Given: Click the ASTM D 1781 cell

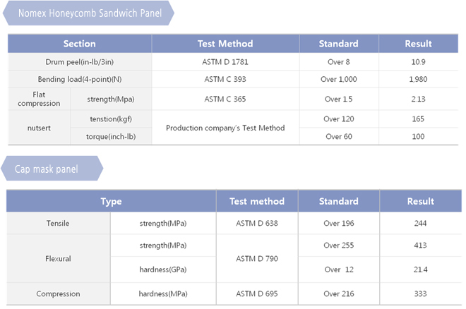Looking at the screenshot, I should (225, 62).
